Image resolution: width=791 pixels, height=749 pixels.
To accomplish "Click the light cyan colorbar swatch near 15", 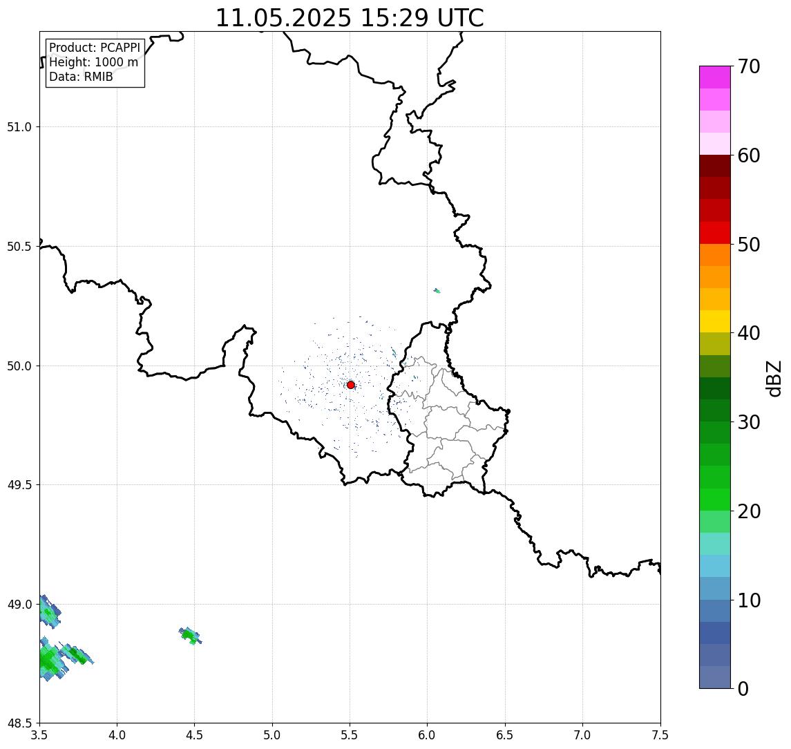I will coord(715,544).
